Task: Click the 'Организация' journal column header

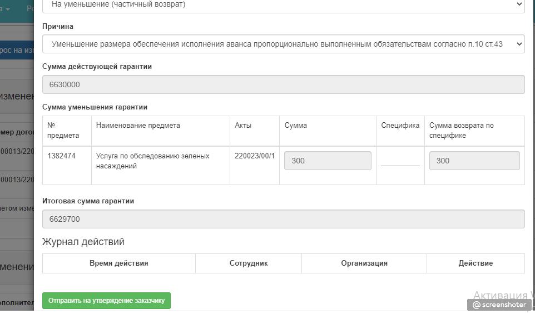Action: [364, 263]
